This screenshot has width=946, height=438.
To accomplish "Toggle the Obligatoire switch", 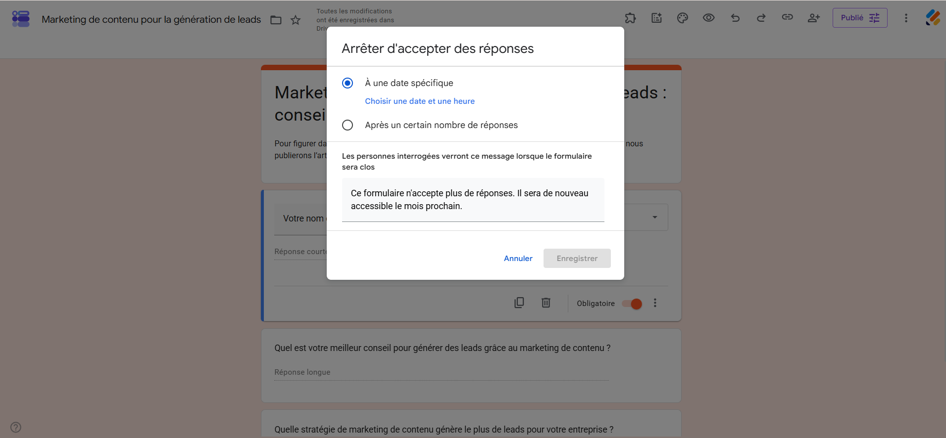I will [x=632, y=304].
